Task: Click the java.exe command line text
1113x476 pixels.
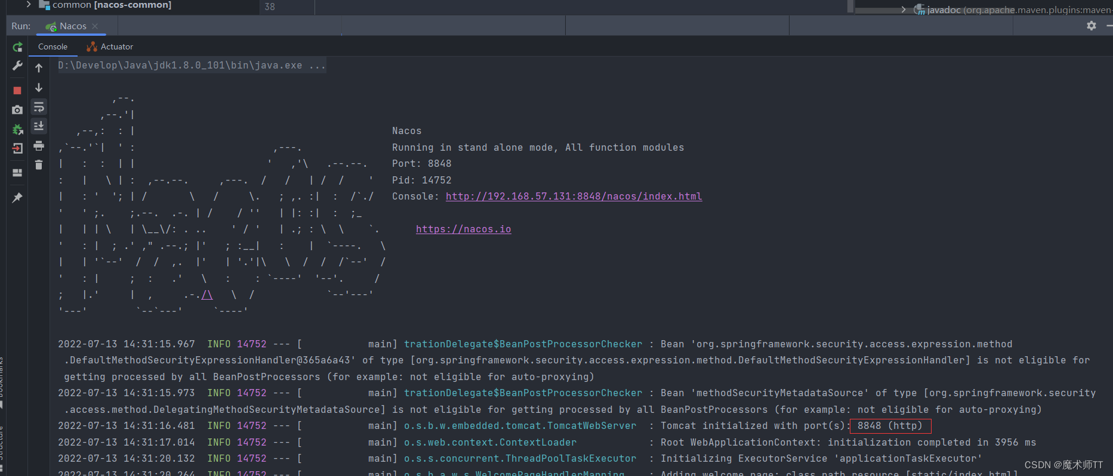Action: (192, 66)
